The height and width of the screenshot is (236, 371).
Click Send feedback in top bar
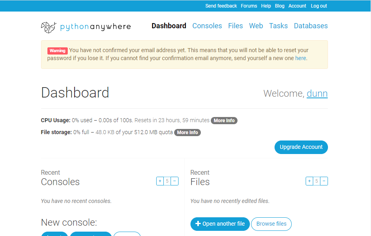pos(221,6)
